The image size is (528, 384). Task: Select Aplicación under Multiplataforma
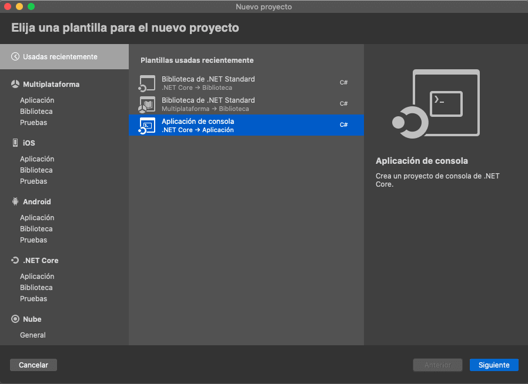pyautogui.click(x=37, y=100)
